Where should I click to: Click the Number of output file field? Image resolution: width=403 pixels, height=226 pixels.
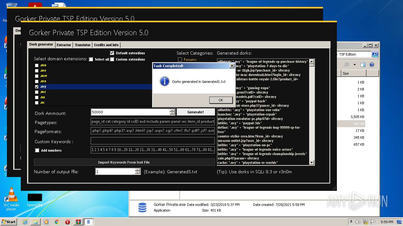[115, 171]
